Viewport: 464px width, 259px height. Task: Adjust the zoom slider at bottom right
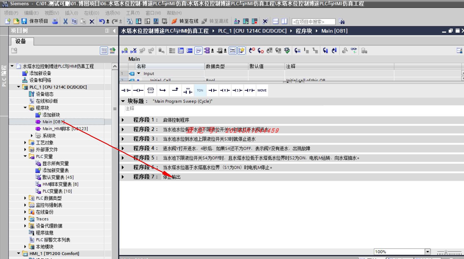[x=446, y=252]
